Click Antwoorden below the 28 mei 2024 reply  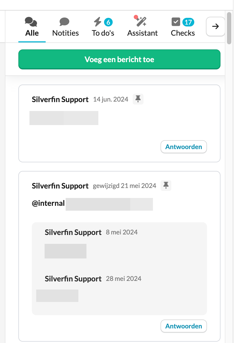point(184,326)
